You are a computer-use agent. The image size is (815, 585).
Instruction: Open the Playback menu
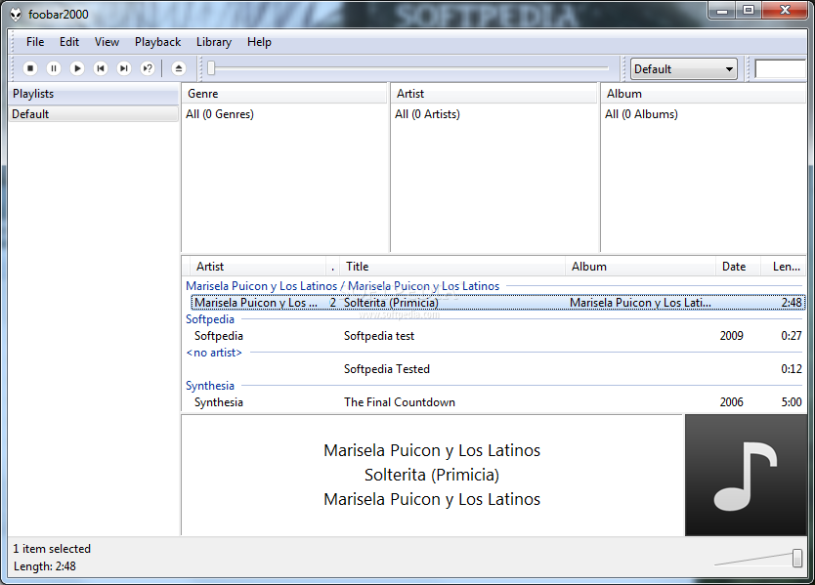click(157, 42)
